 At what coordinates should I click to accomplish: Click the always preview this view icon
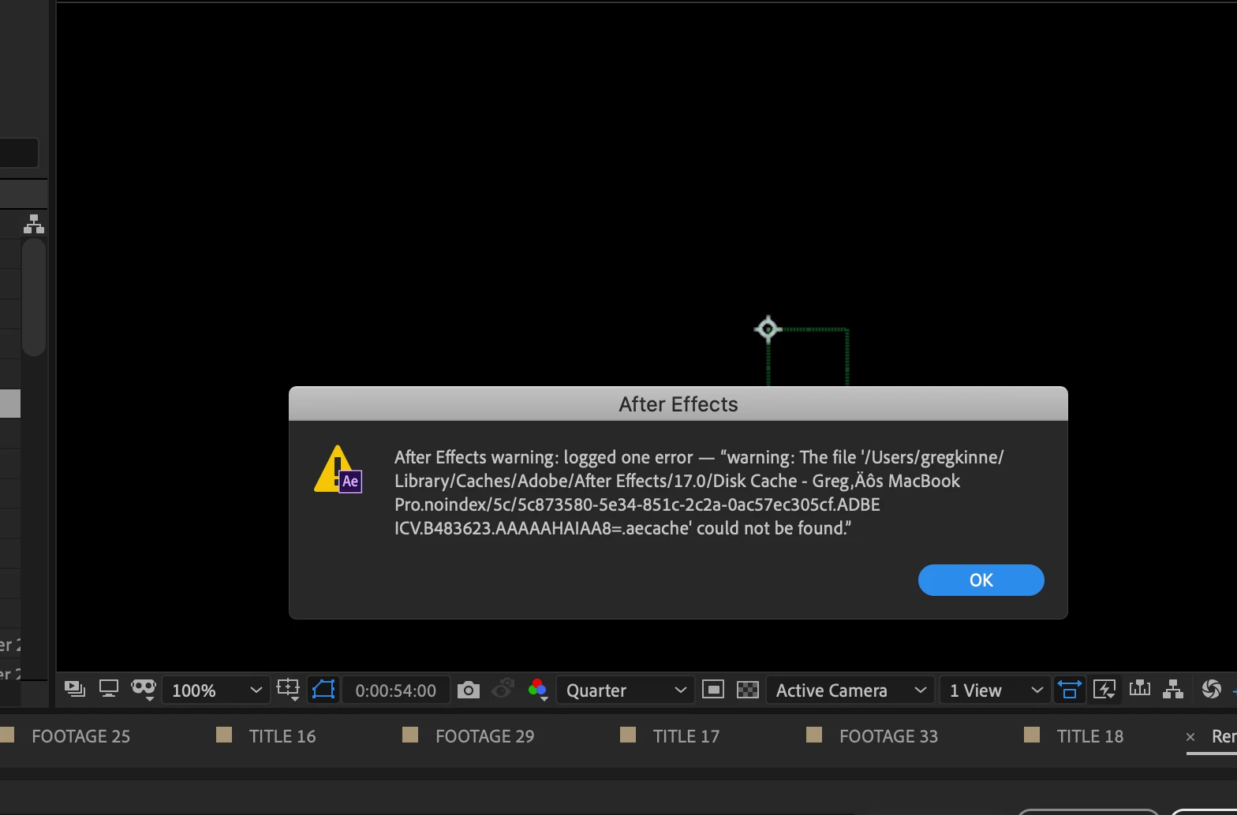pyautogui.click(x=75, y=690)
